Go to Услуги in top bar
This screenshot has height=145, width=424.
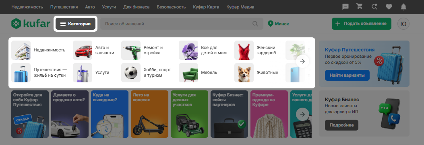[109, 7]
